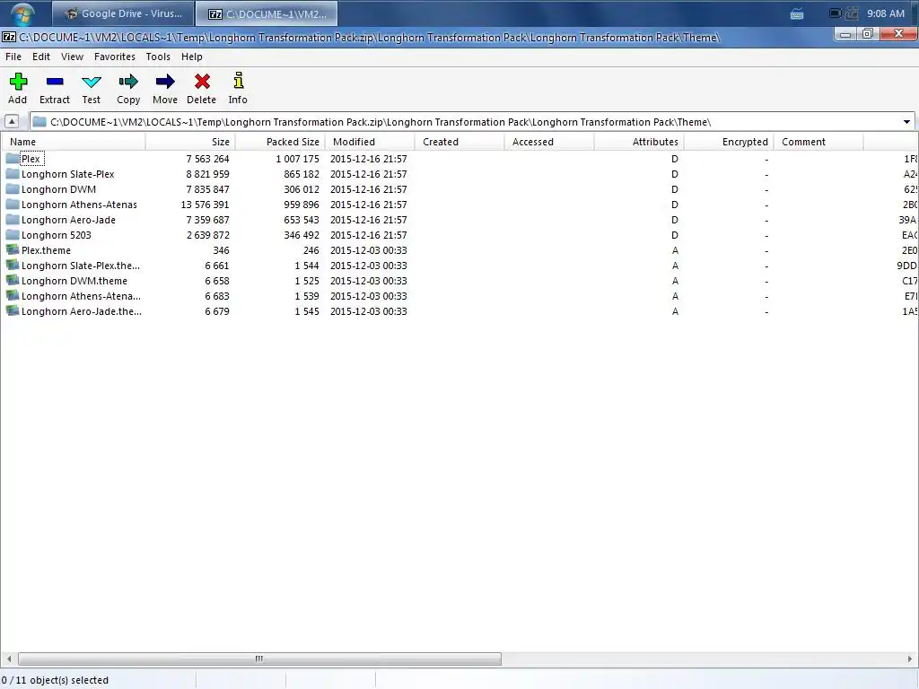Sort by the Modified column header
Image resolution: width=919 pixels, height=689 pixels.
pos(370,142)
